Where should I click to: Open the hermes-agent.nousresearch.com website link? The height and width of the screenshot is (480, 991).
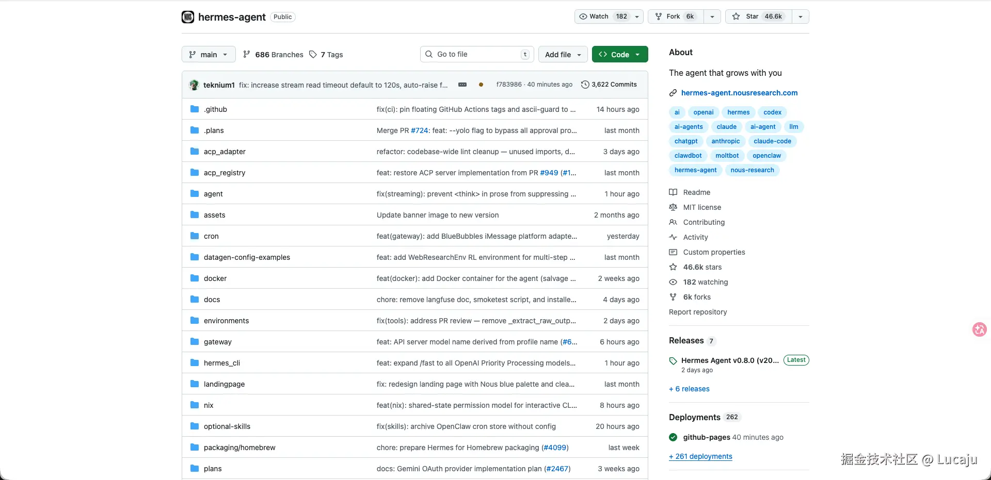[x=739, y=93]
